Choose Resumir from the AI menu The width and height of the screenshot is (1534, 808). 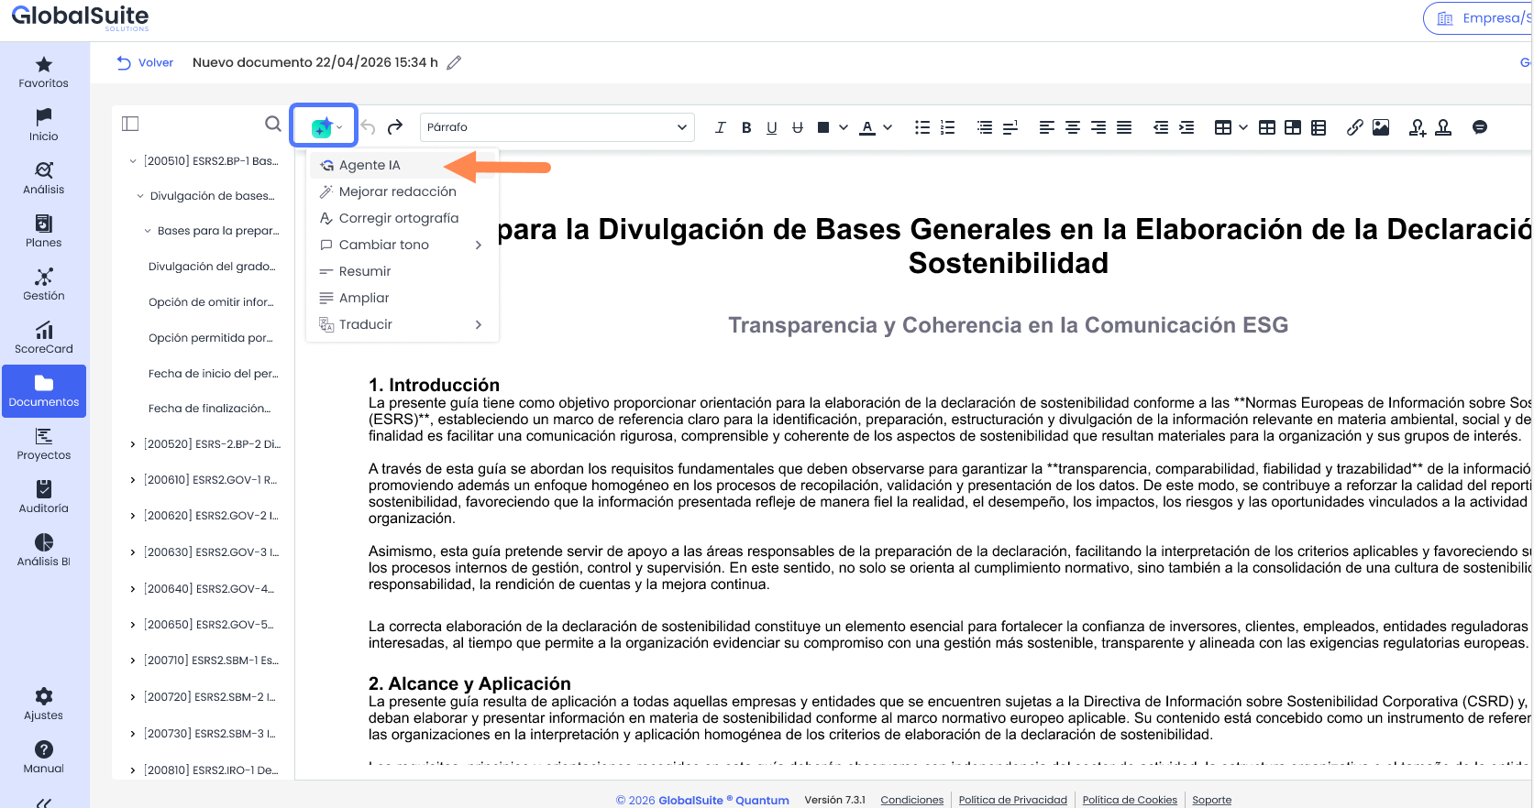[403, 271]
